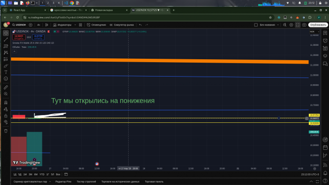Viewport: 329px width, 185px height.
Task: Open the object tree layers icon
Action: [325, 56]
